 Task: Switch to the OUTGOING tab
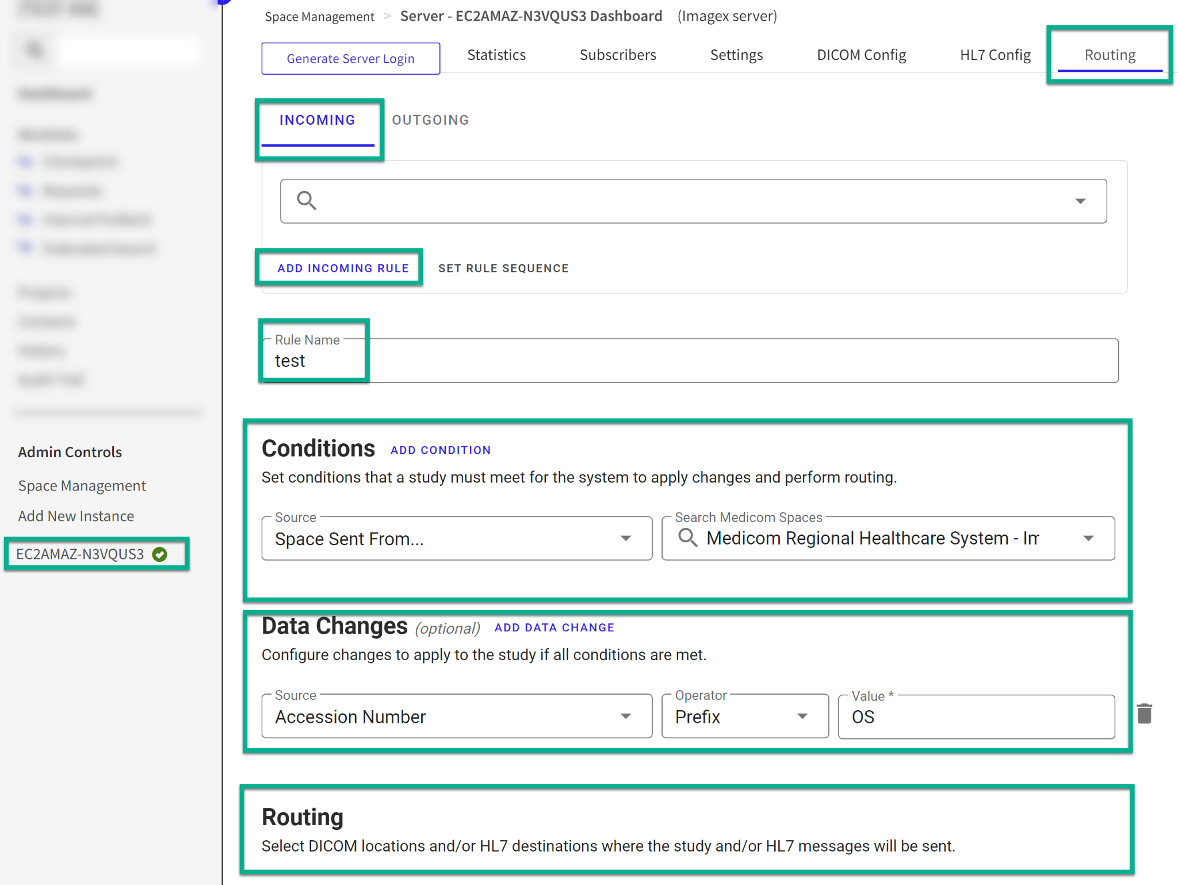(430, 120)
